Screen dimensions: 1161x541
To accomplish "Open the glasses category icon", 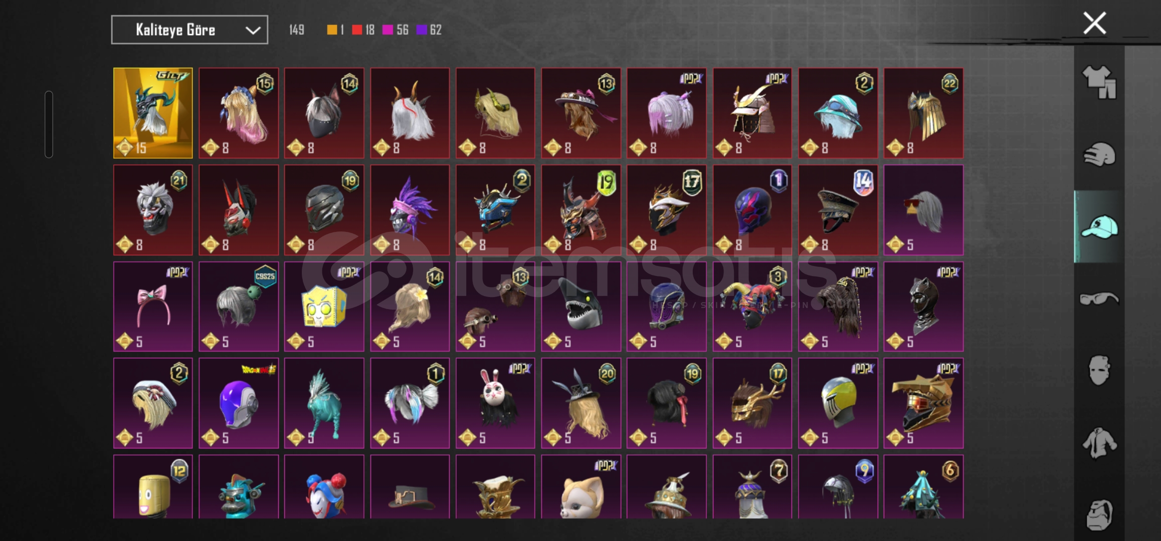I will [x=1099, y=299].
